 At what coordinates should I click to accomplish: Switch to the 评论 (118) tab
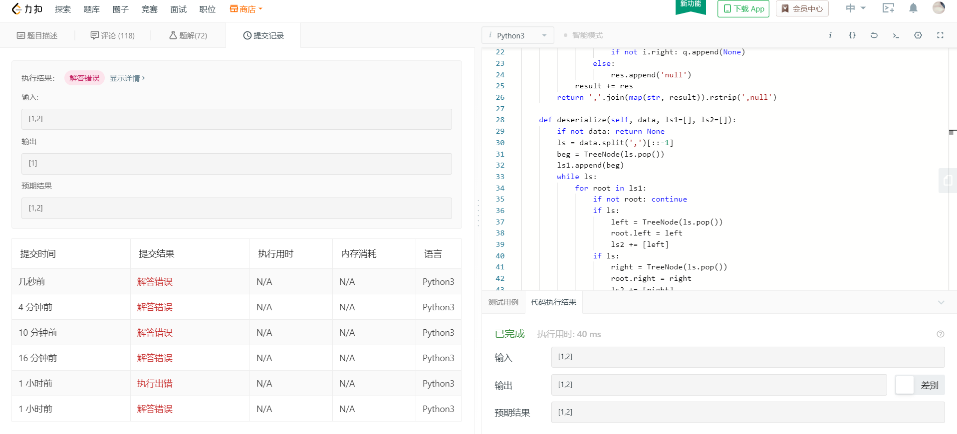click(x=113, y=35)
